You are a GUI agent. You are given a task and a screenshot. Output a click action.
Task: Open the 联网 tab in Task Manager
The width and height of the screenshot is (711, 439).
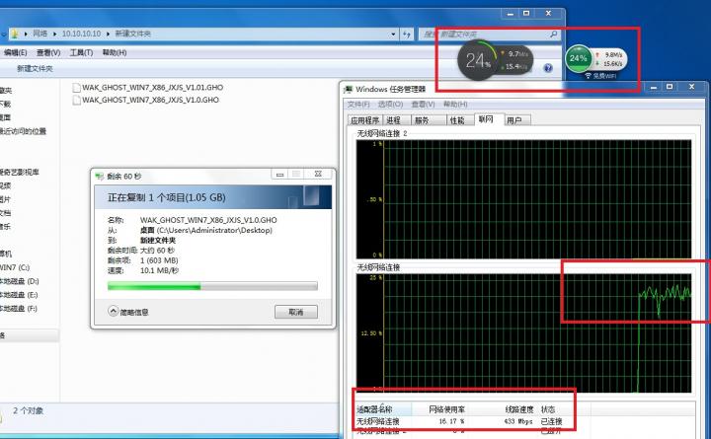489,119
